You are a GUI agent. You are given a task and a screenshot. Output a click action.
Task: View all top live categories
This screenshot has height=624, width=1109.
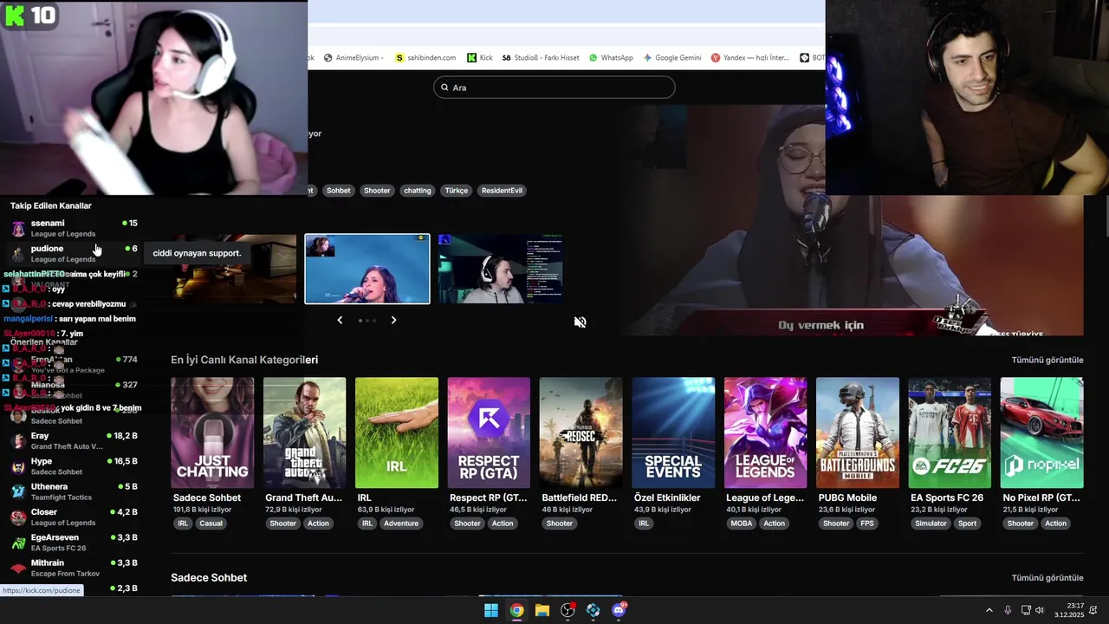[1047, 360]
